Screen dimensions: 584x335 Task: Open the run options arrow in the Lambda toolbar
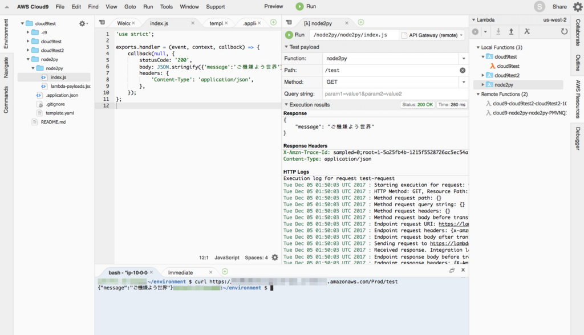[x=485, y=32]
